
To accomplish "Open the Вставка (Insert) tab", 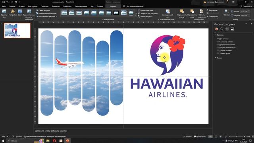I will [x=21, y=6].
